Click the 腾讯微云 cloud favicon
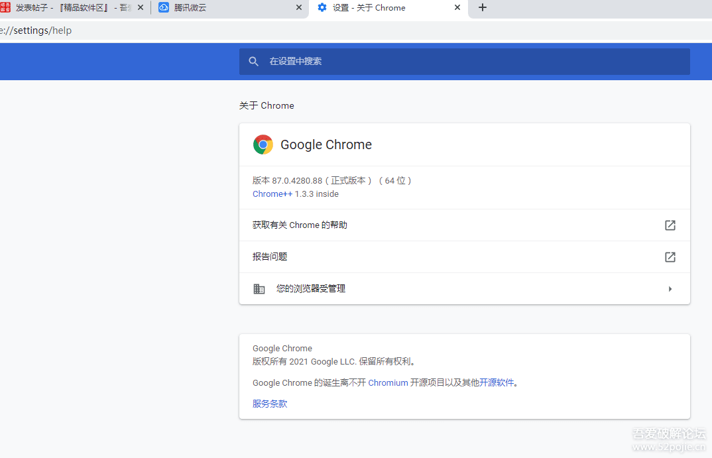The image size is (712, 458). click(164, 8)
